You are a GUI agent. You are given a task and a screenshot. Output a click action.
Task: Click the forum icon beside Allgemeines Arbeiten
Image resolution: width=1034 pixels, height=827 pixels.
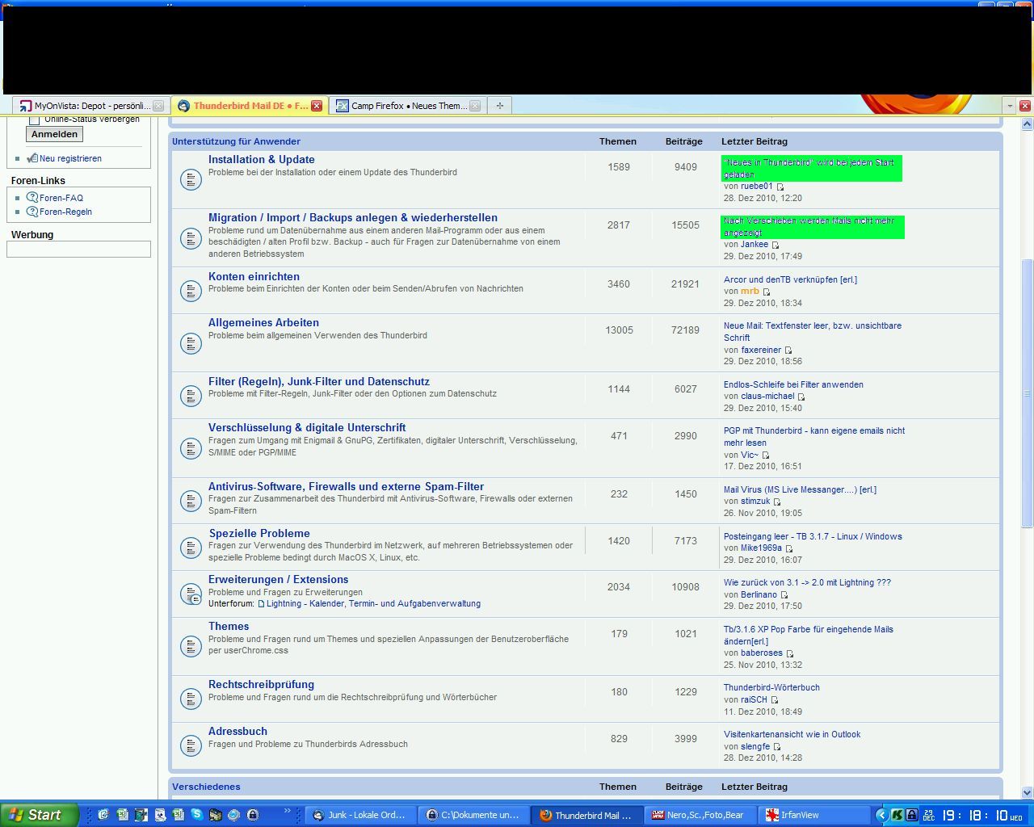191,343
